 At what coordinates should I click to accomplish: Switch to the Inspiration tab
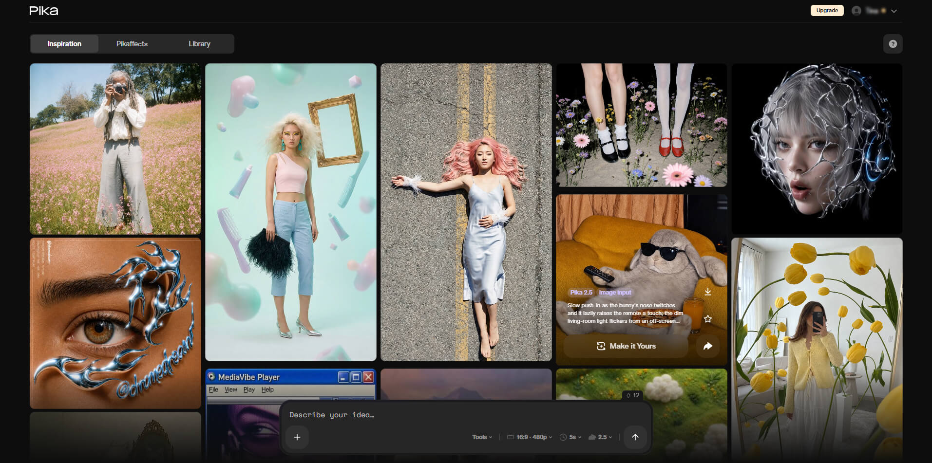tap(64, 44)
